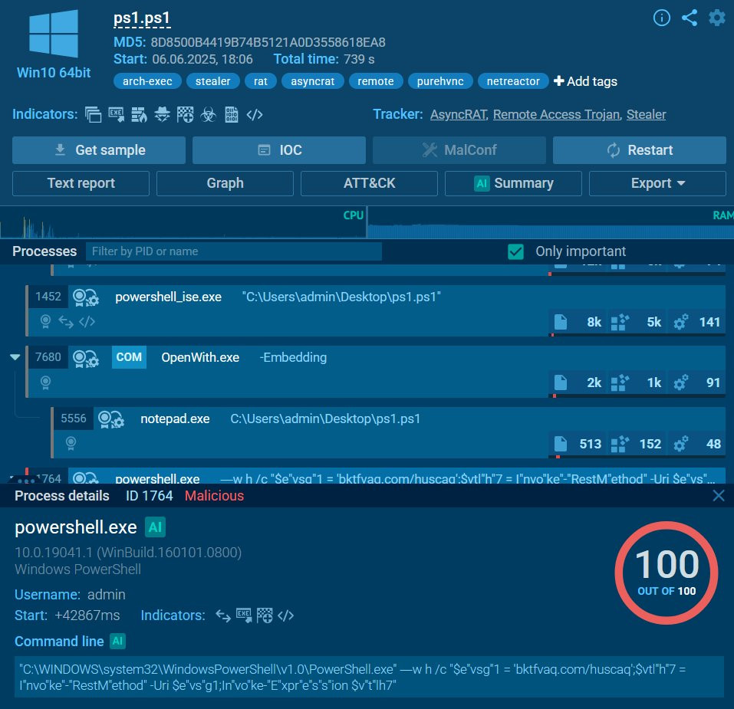The image size is (734, 709).
Task: Open the Graph view
Action: click(225, 183)
